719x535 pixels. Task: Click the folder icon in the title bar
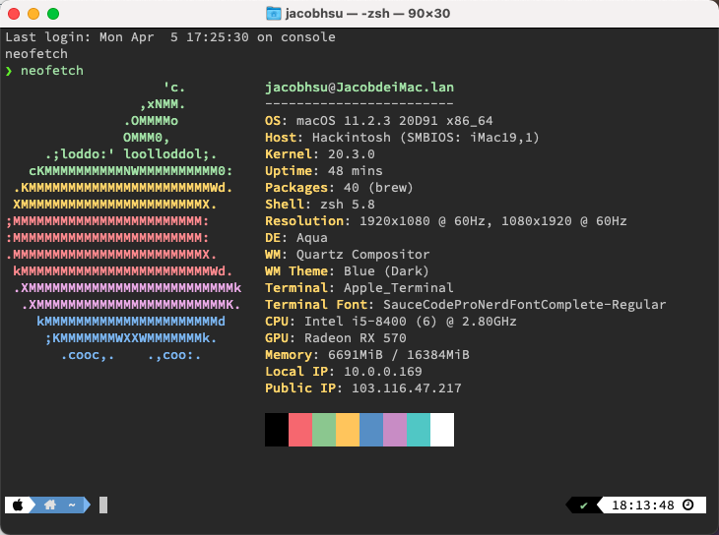point(273,14)
